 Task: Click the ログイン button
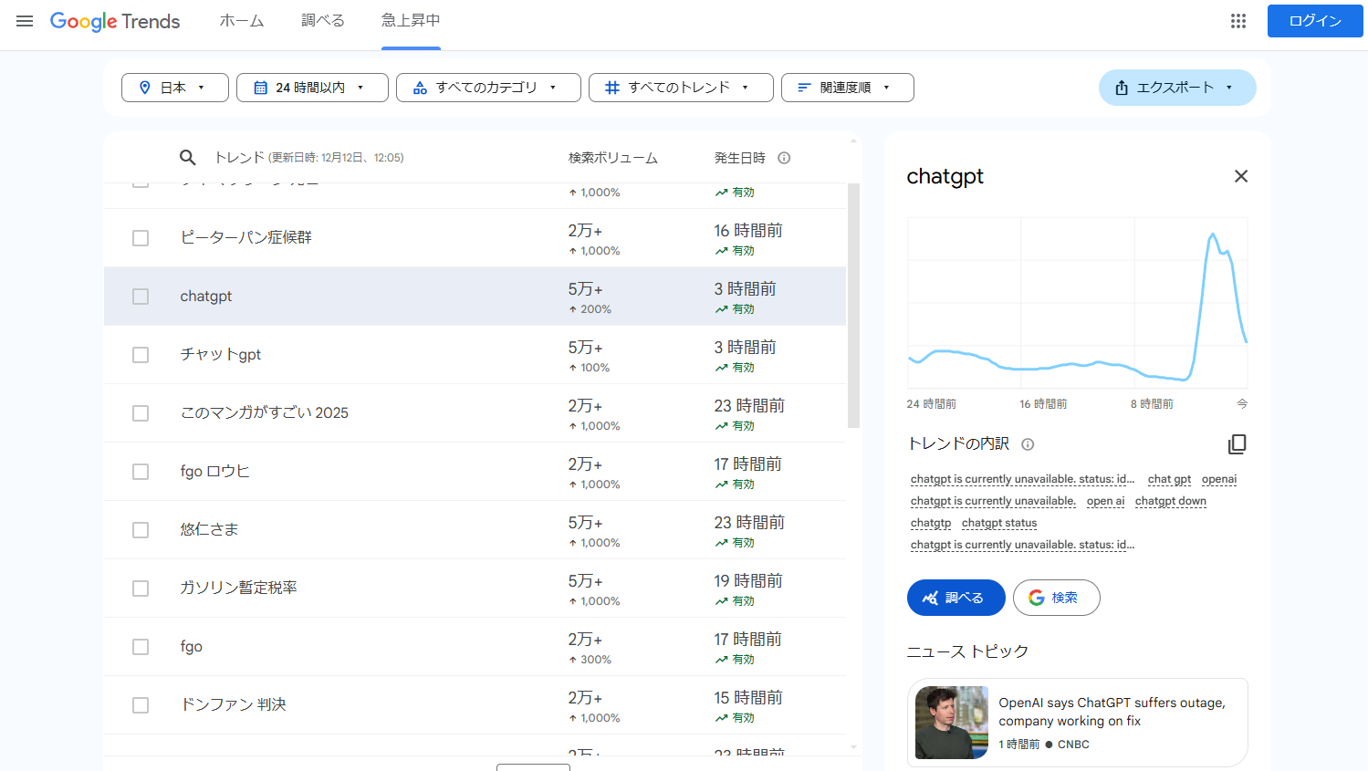click(1314, 20)
